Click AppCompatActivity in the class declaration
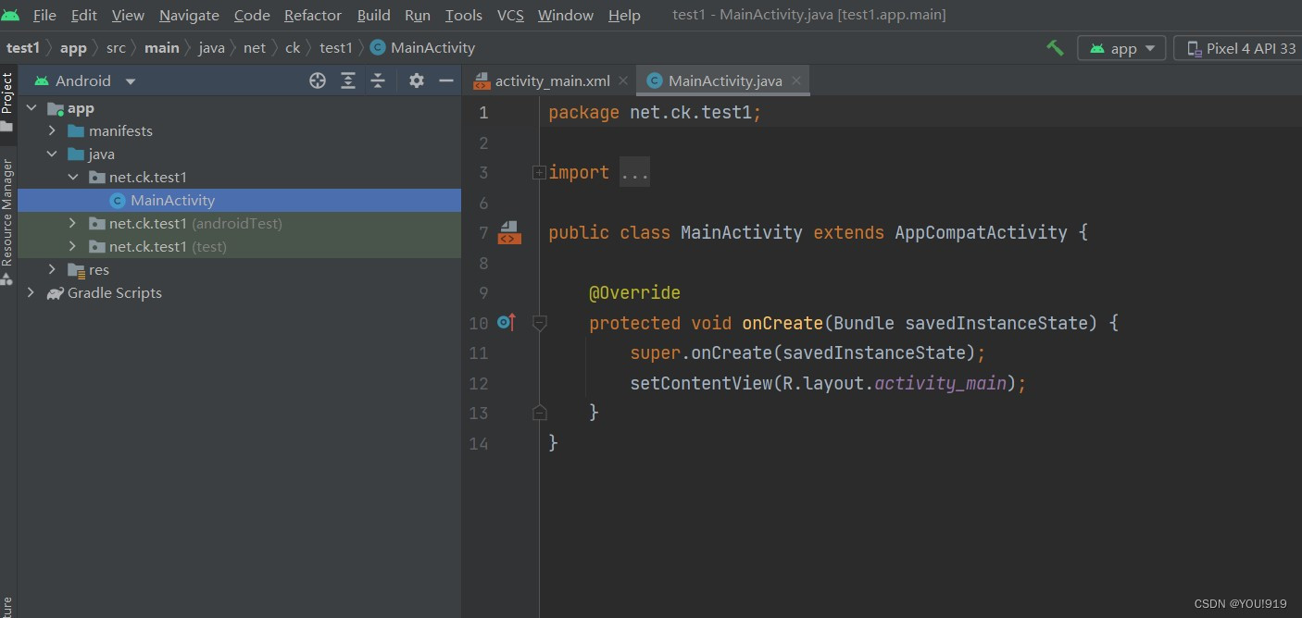This screenshot has width=1302, height=618. [981, 232]
